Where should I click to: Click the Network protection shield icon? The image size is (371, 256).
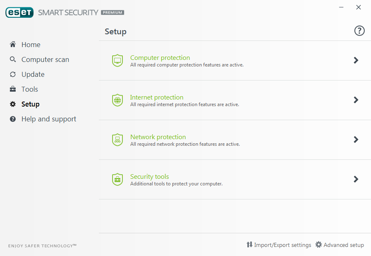117,140
